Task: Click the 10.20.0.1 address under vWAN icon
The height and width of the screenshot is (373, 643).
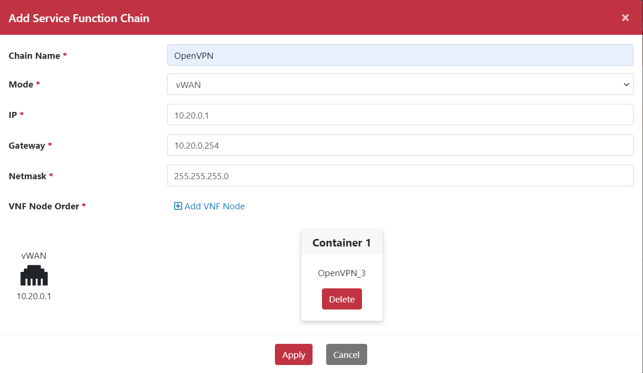Action: click(x=34, y=296)
